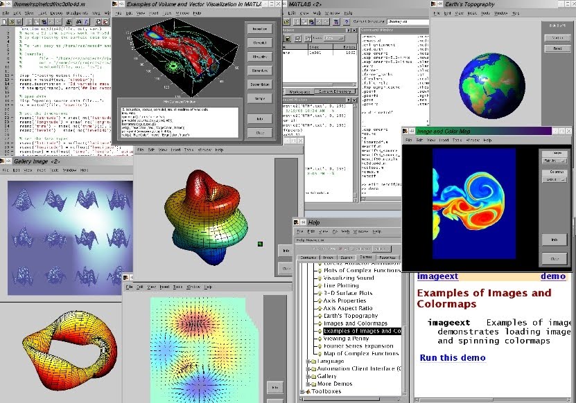Click the New File icon in the editor toolbar

coord(4,23)
